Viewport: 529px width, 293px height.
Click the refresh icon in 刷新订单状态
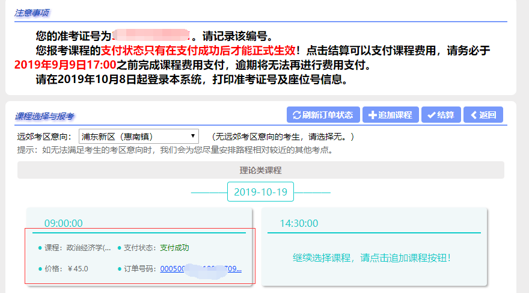(296, 115)
